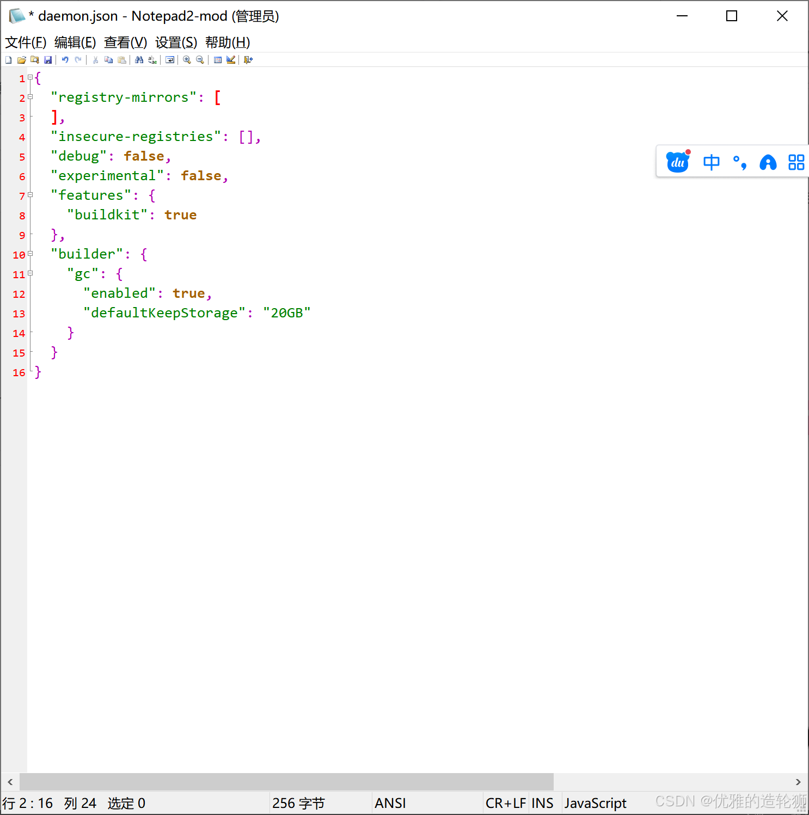Zoom in with the magnifier plus icon
This screenshot has height=815, width=809.
tap(187, 60)
